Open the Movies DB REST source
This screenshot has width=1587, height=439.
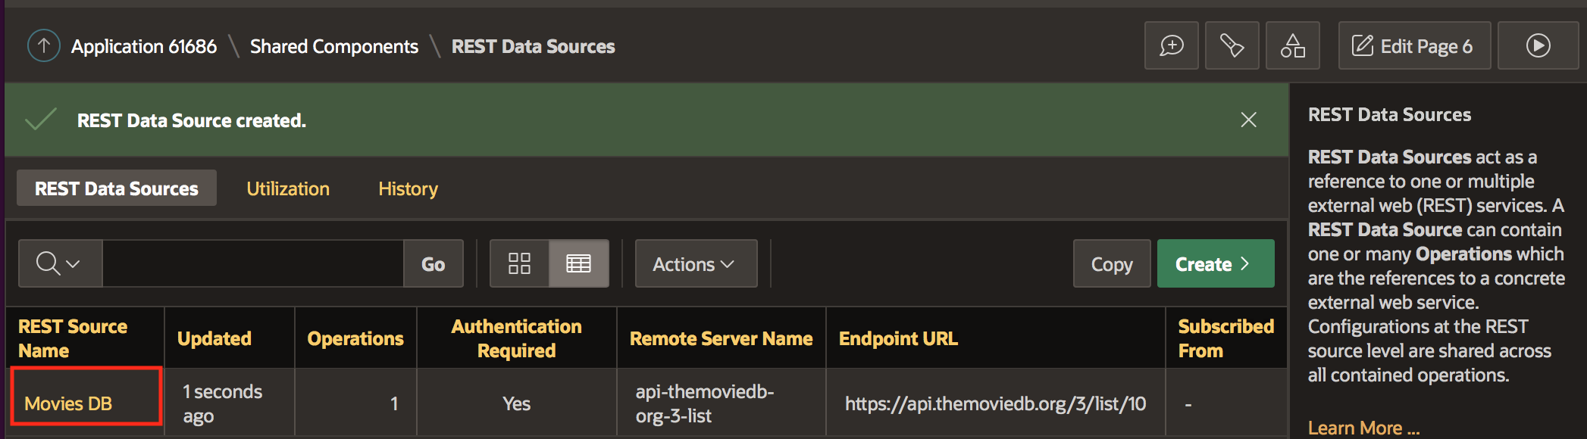[x=68, y=403]
